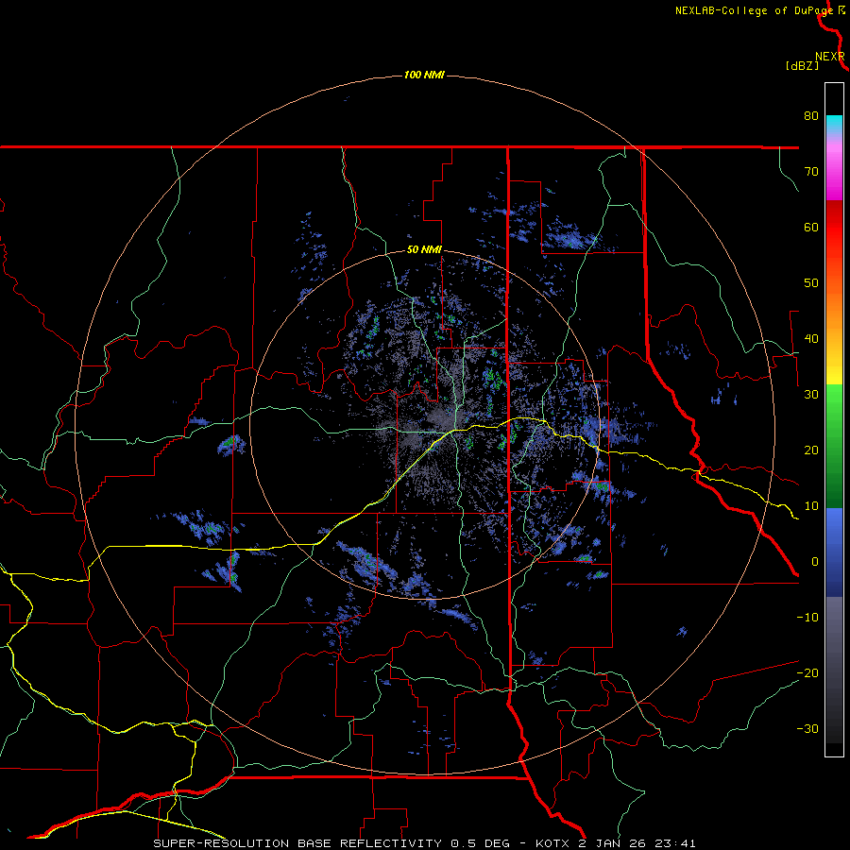The image size is (850, 850).
Task: Click the 70 value on the dBZ scale
Action: click(x=811, y=172)
